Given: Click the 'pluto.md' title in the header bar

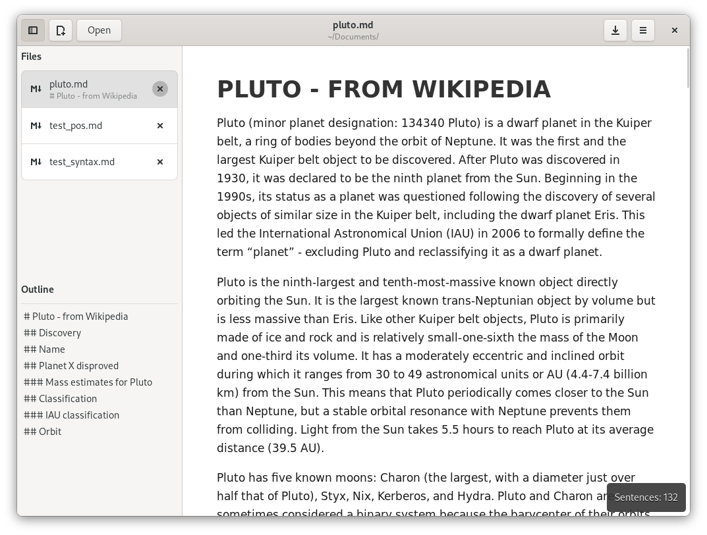Looking at the screenshot, I should tap(353, 25).
